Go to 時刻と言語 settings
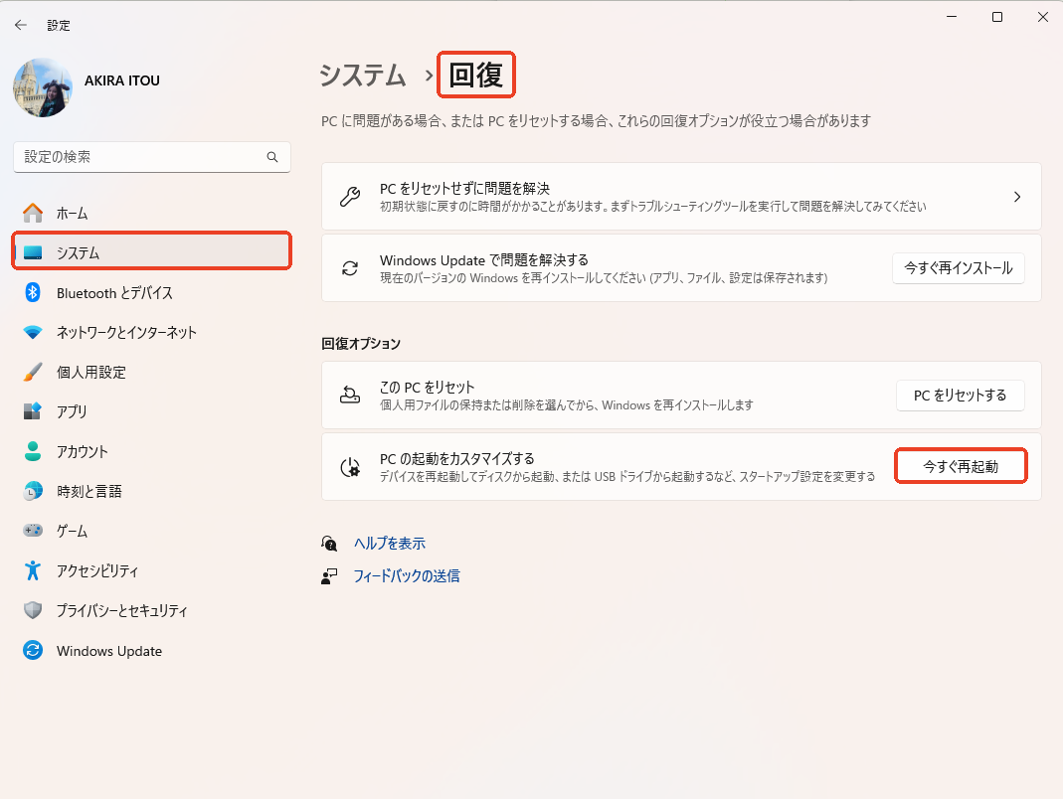Viewport: 1063px width, 799px height. (x=89, y=491)
